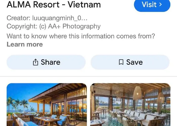Tap the Share pill button label
Viewport: 177px width, 126px height.
click(x=51, y=62)
